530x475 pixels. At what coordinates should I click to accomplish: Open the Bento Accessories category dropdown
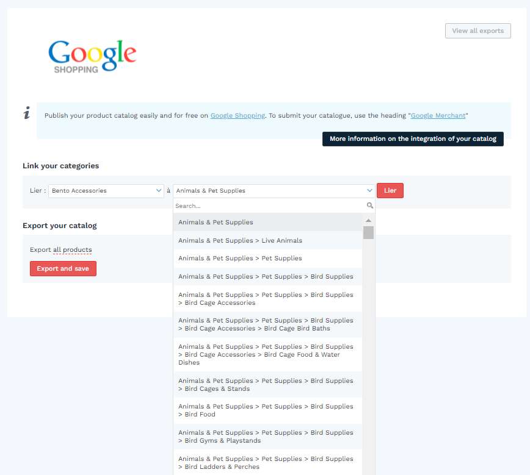point(106,191)
